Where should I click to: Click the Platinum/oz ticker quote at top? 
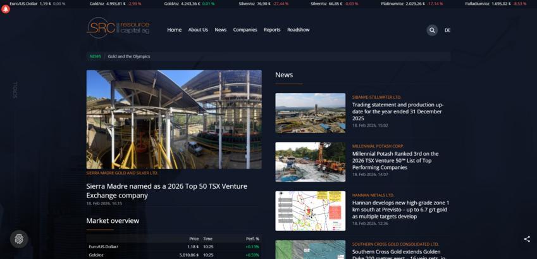click(412, 4)
